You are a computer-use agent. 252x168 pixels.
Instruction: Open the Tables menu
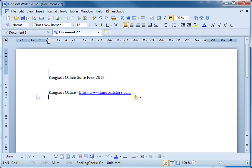pyautogui.click(x=74, y=11)
